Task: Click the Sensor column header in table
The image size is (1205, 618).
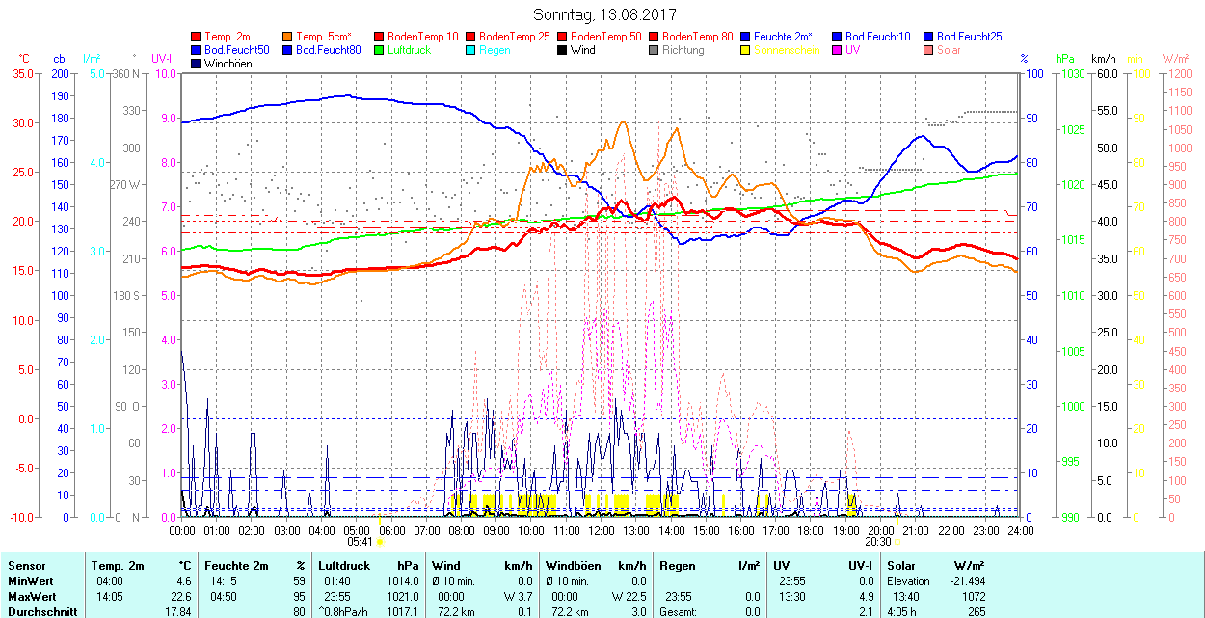Action: (x=26, y=566)
